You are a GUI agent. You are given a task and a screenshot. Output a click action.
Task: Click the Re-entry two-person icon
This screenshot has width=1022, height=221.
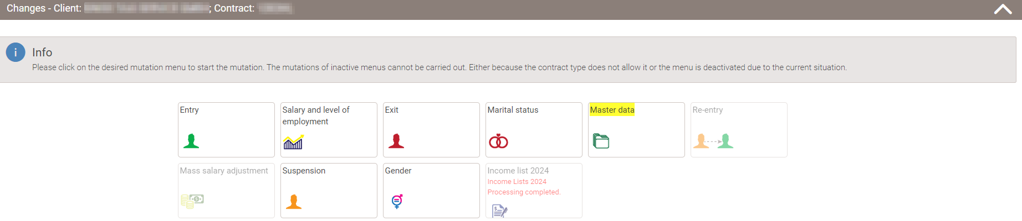tap(713, 141)
